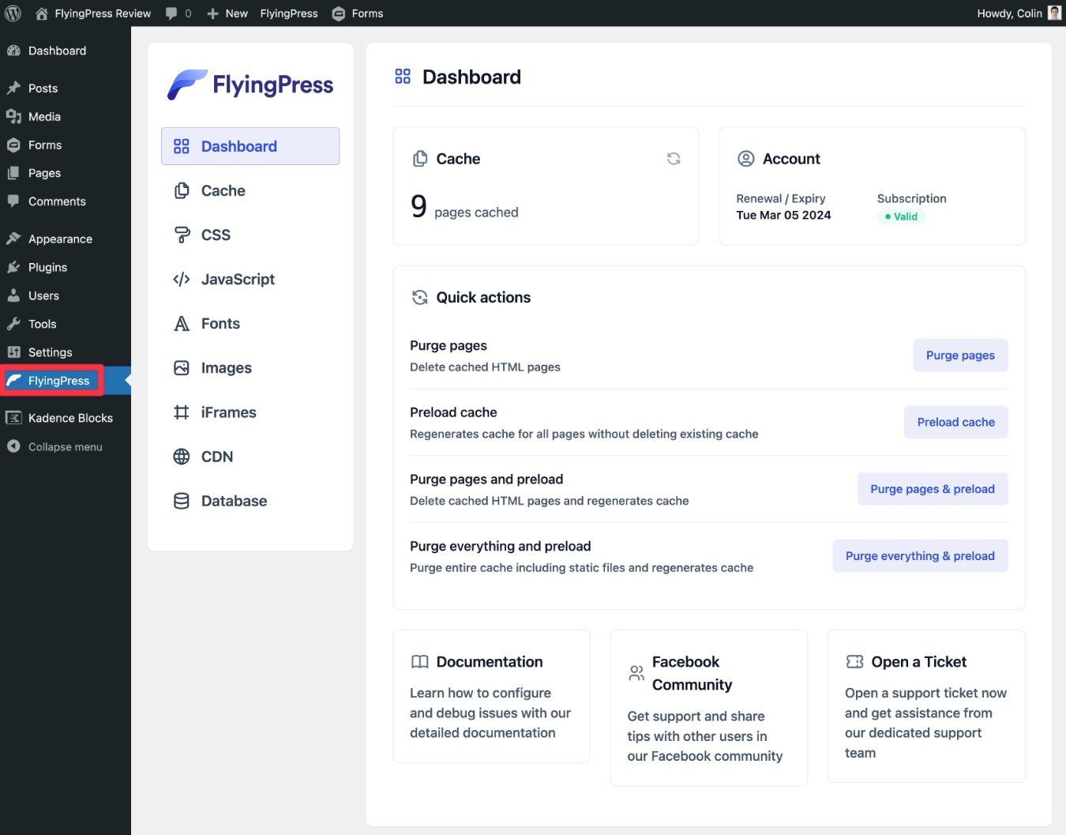This screenshot has width=1066, height=835.
Task: Click the Appearance brush icon in WP sidebar
Action: point(13,239)
